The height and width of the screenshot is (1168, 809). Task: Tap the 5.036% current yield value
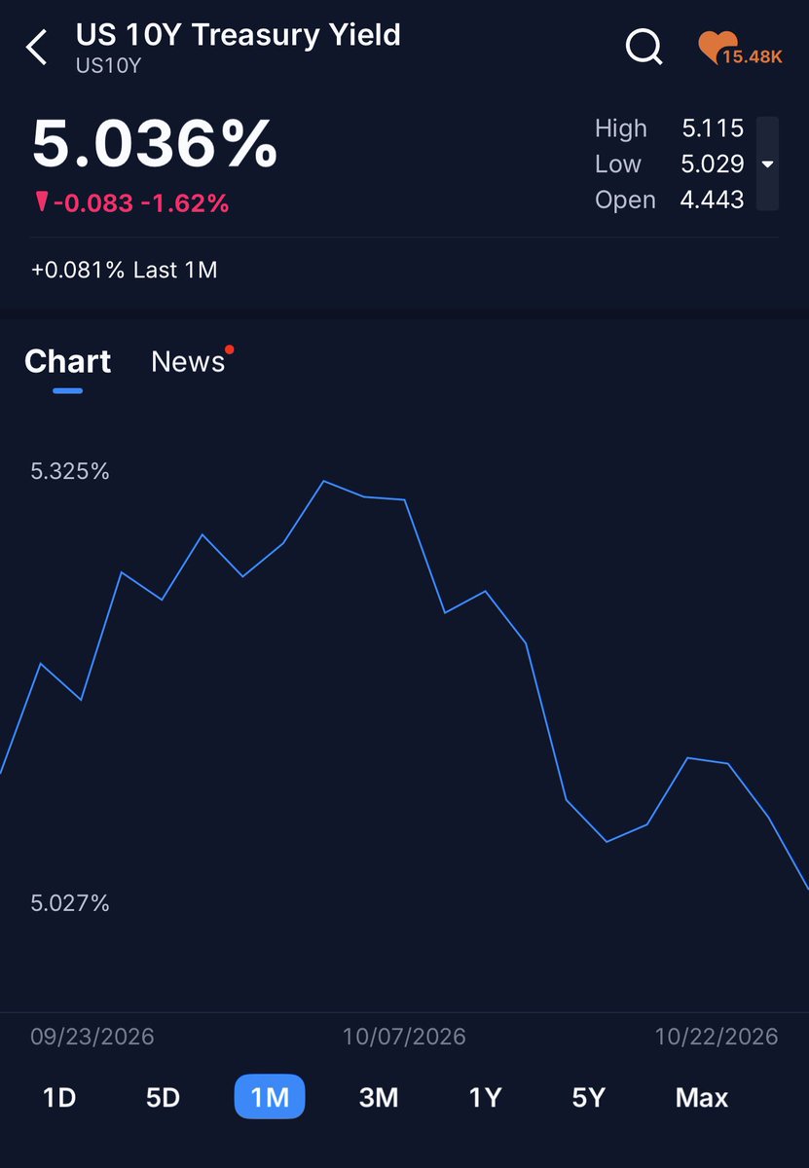(x=155, y=144)
